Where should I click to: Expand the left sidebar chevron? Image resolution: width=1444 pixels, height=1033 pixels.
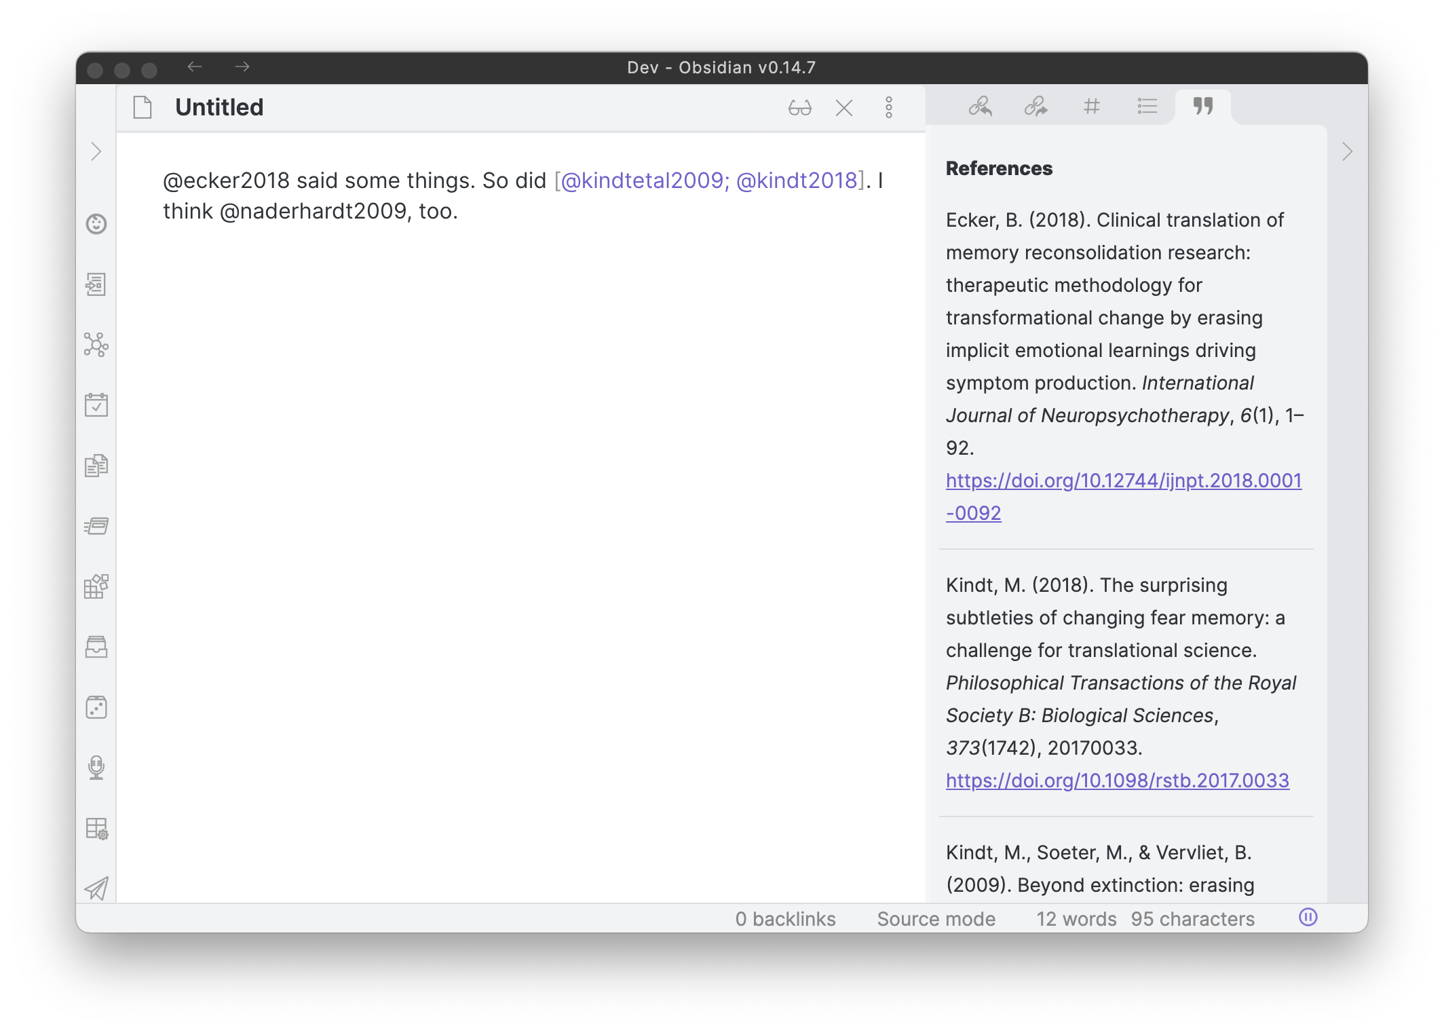[x=96, y=151]
